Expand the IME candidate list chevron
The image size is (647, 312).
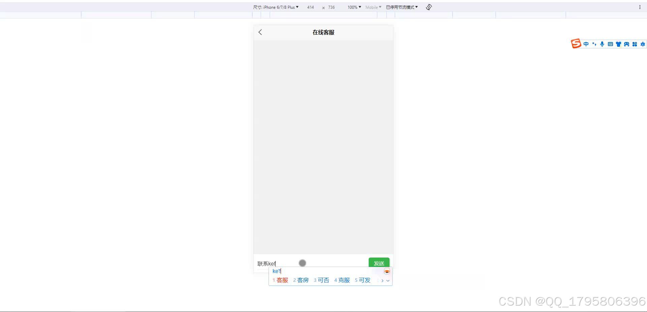tap(388, 281)
